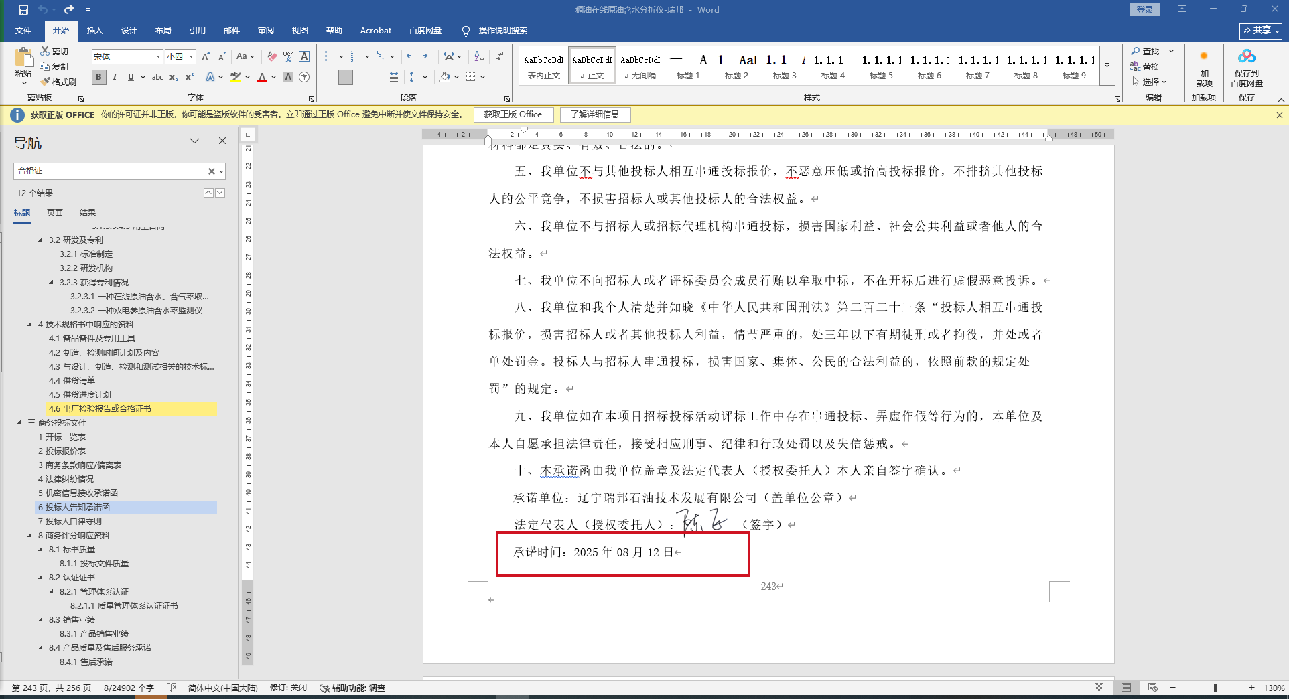Click the 获取正版 Office button
The image size is (1289, 699).
(x=513, y=114)
